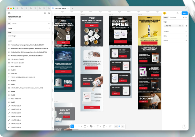The height and width of the screenshot is (137, 195).
Task: Switch to Draw mode in toolbar
Action: 116,126
